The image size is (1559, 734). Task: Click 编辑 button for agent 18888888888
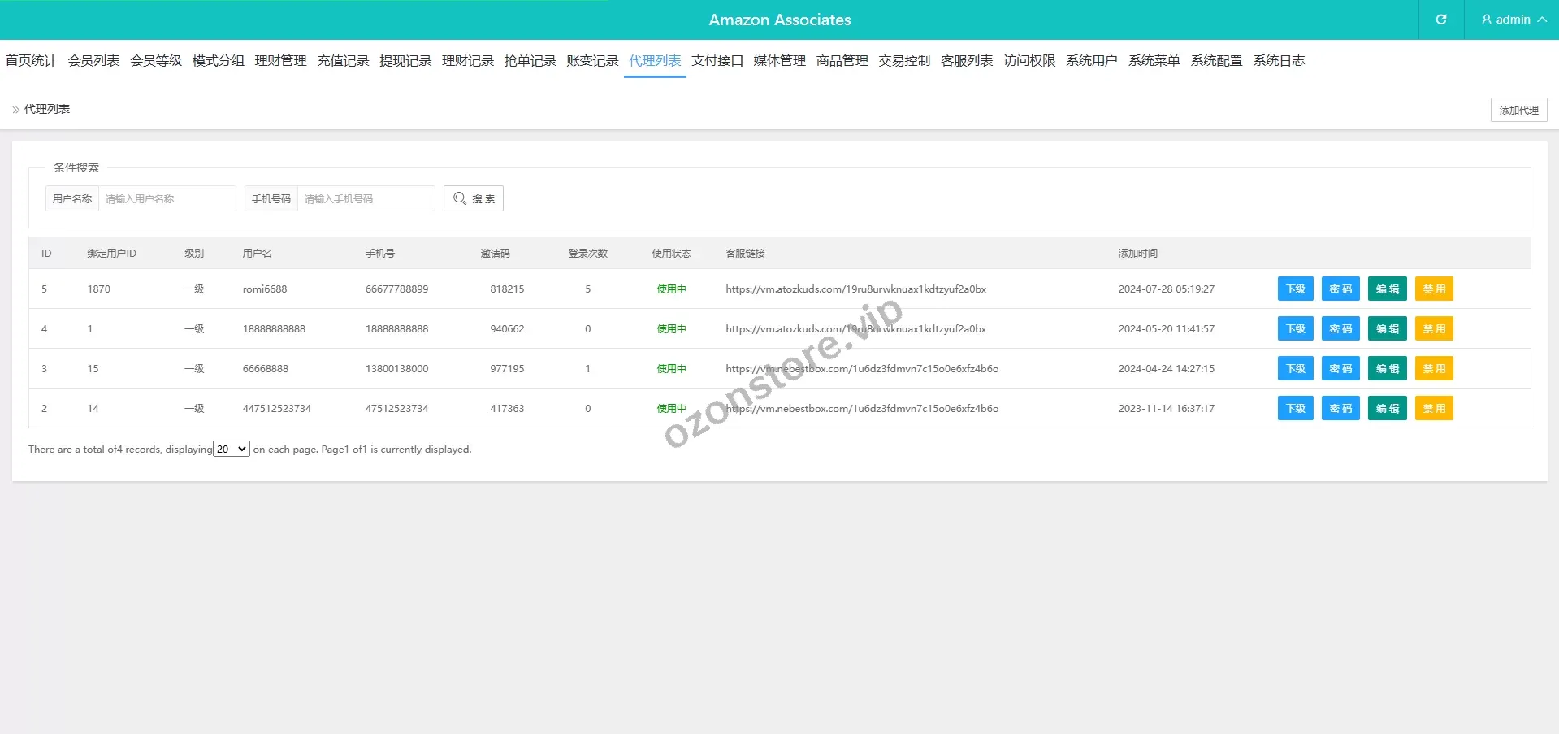click(1387, 329)
